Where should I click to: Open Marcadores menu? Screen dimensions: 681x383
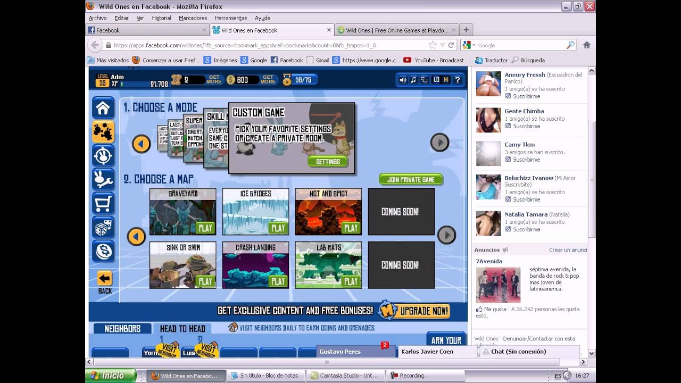pyautogui.click(x=193, y=18)
